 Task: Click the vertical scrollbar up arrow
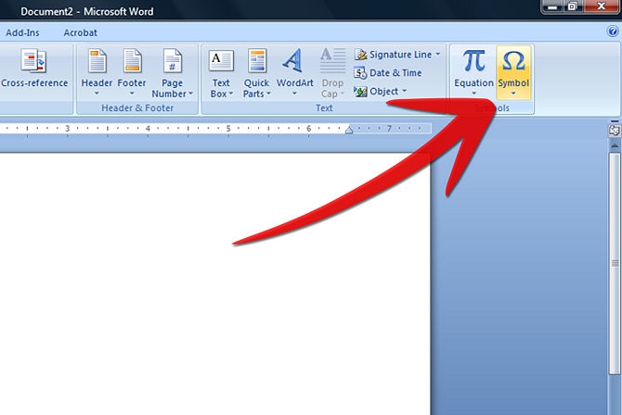tap(615, 145)
